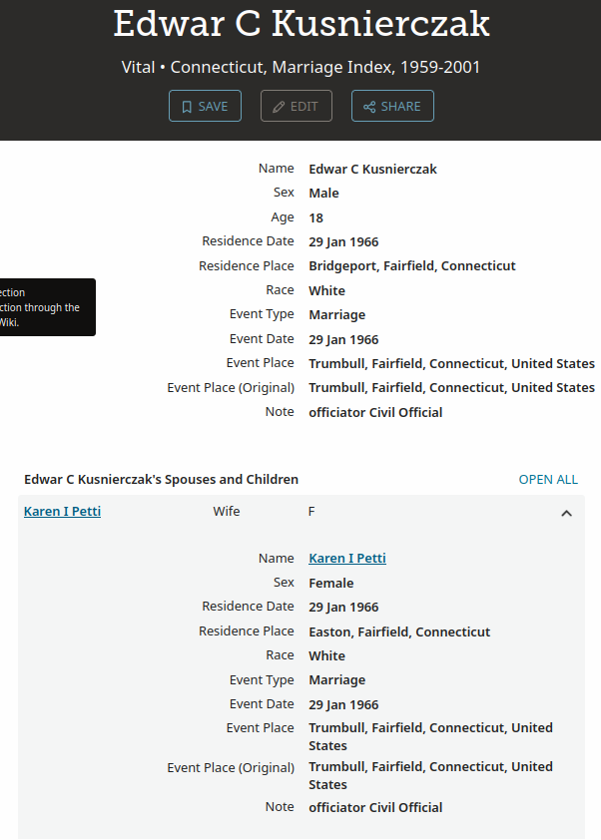Click the Spouses and Children section heading
The height and width of the screenshot is (840, 601).
tap(161, 480)
